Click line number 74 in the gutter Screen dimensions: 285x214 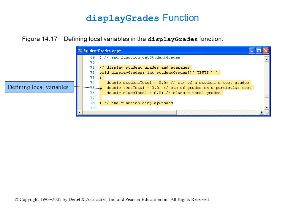92,83
